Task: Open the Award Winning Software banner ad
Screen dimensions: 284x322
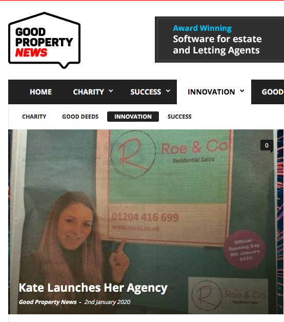Action: point(219,40)
